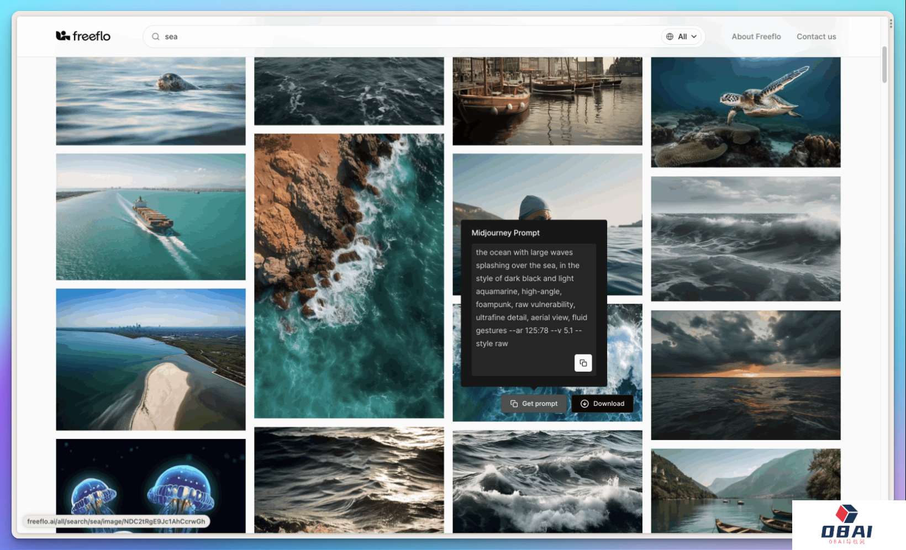Click the Get prompt button

(x=534, y=404)
